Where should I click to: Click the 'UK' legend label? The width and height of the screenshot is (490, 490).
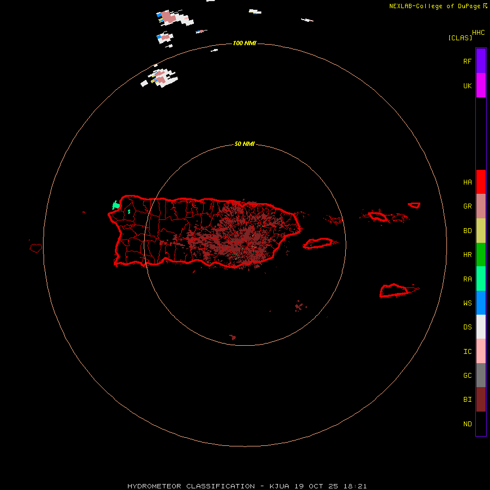467,85
